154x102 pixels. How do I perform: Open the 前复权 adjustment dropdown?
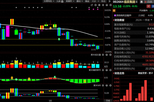70,1
